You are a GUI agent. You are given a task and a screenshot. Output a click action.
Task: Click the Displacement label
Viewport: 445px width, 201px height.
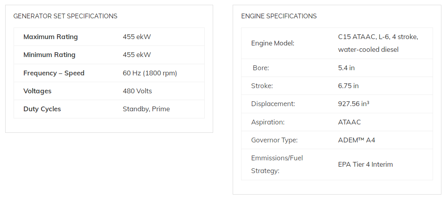[273, 104]
